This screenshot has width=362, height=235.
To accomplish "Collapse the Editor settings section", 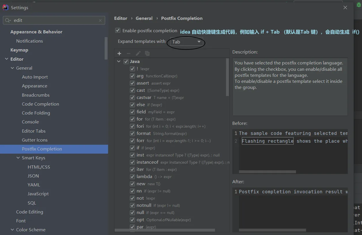I will point(7,59).
